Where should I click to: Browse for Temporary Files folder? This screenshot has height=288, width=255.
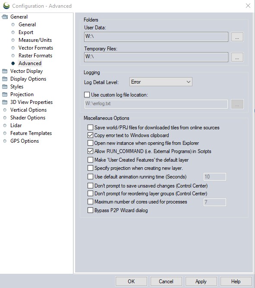[237, 57]
